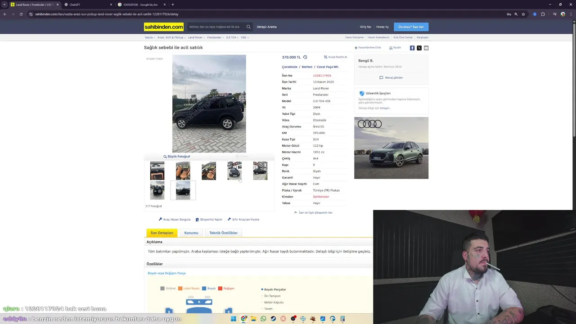This screenshot has width=576, height=324.
Task: Open Teknik Özellikler tab
Action: 223,233
